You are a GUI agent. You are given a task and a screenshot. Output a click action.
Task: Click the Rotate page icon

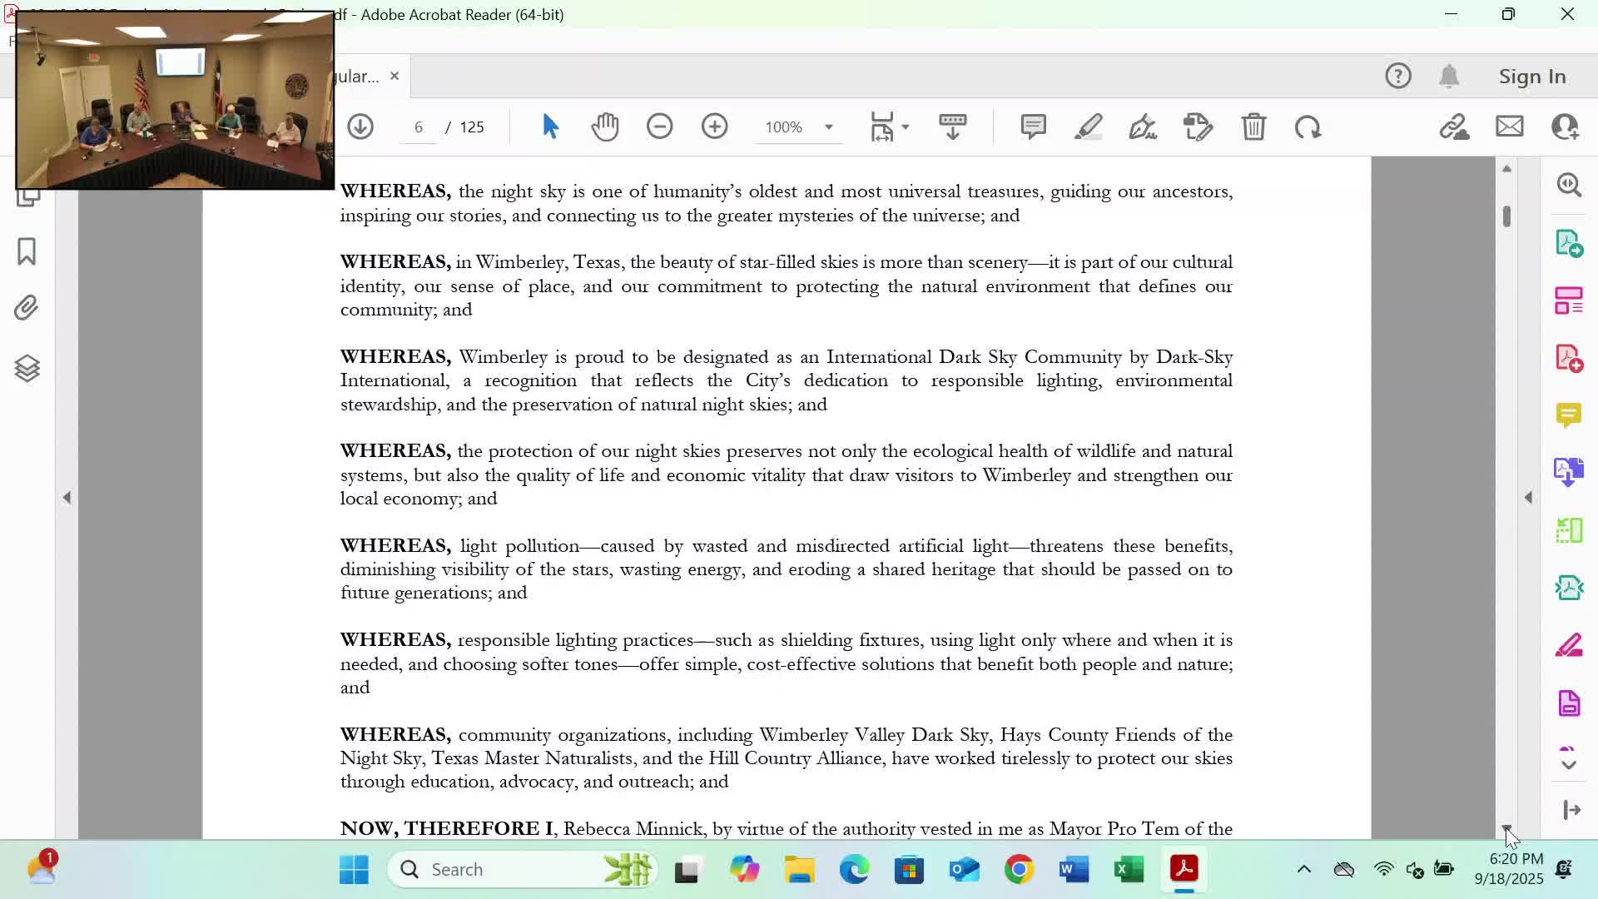1308,127
